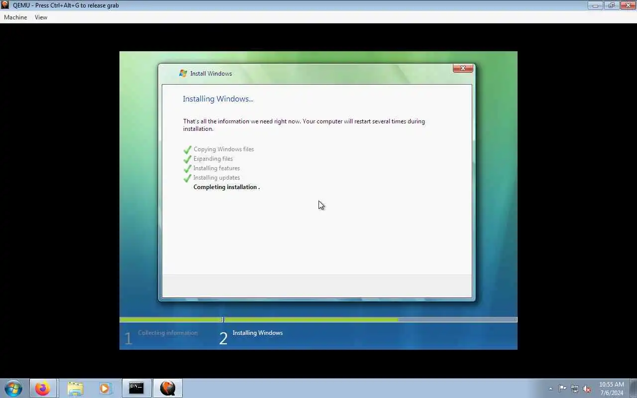Image resolution: width=637 pixels, height=398 pixels.
Task: Restore down the QEMU window
Action: (x=612, y=5)
